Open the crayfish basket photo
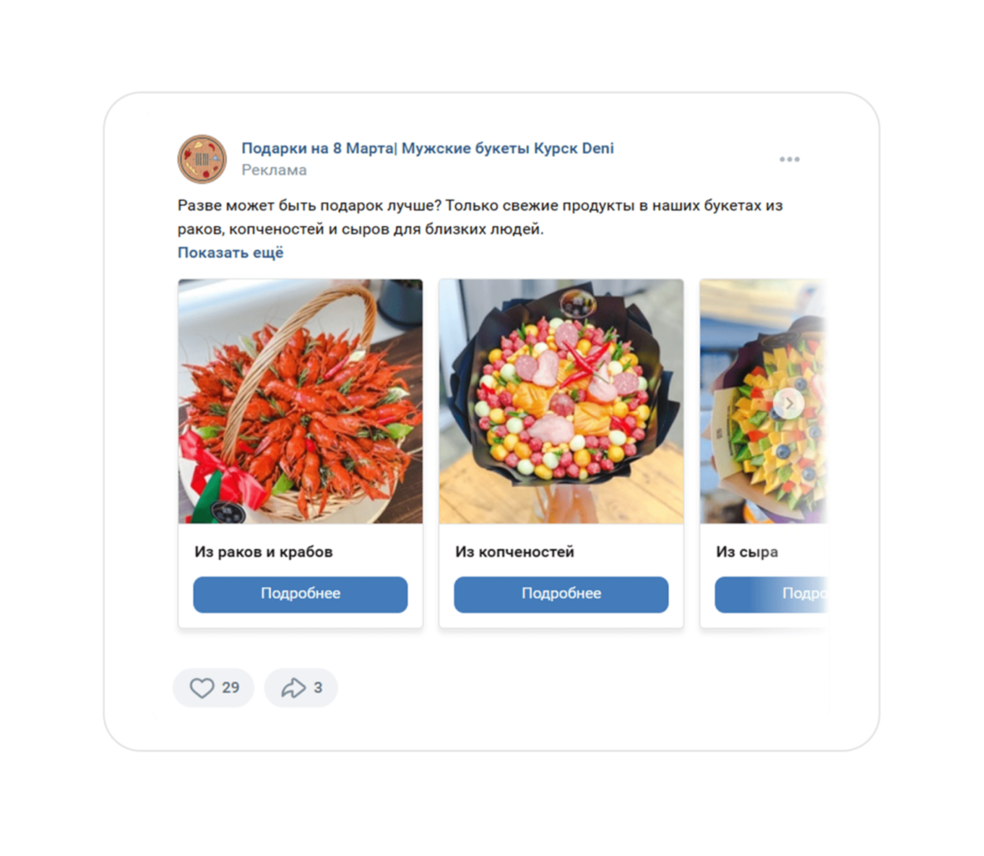 300,401
